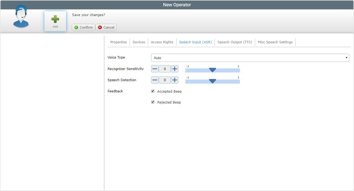The image size is (354, 191).
Task: Click the Recognizer Sensitivity value field
Action: tap(165, 69)
